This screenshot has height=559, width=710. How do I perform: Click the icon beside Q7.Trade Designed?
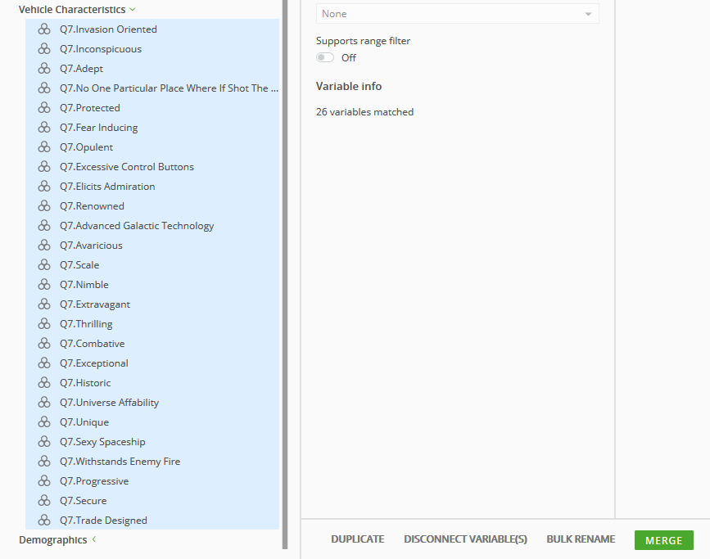pyautogui.click(x=44, y=520)
